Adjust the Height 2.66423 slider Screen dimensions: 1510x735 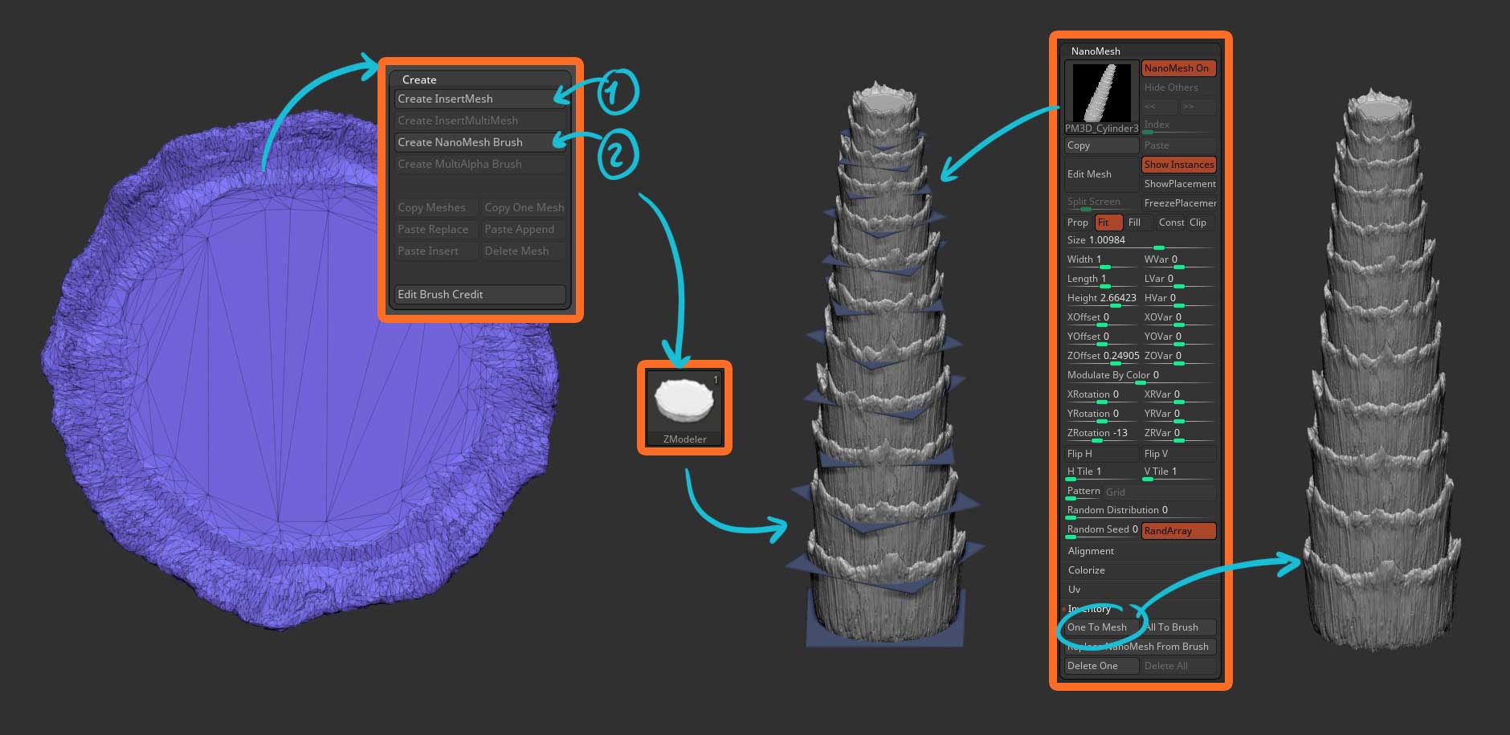tap(1101, 300)
